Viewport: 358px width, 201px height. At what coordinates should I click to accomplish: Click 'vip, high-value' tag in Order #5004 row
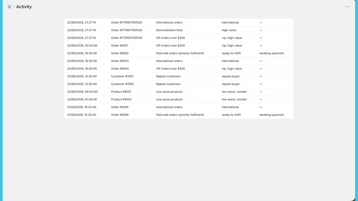[x=232, y=69]
